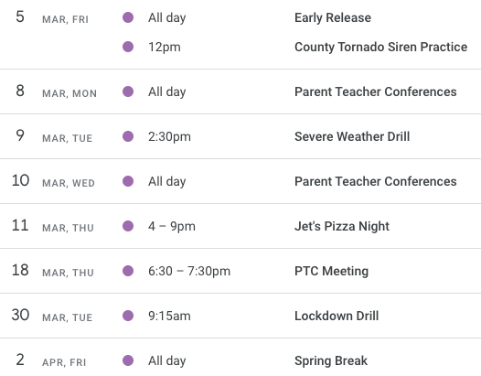
Task: Open County Tornado Siren Practice event
Action: tap(380, 47)
